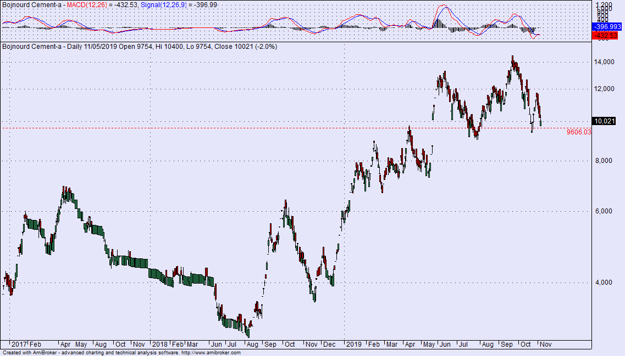Click the blue -396.993 signal value tag
Viewport: 625px width, 356px height.
pos(607,27)
